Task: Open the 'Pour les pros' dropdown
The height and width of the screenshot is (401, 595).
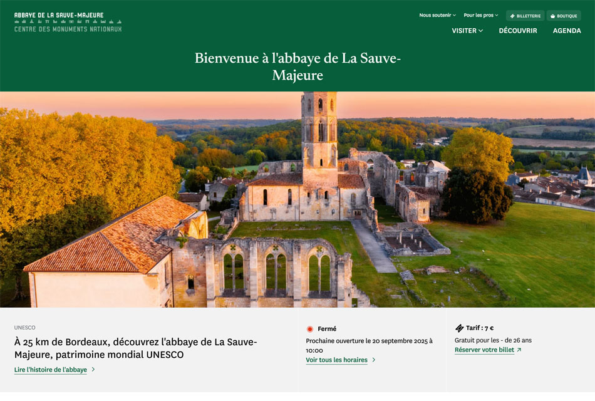Action: pyautogui.click(x=480, y=15)
